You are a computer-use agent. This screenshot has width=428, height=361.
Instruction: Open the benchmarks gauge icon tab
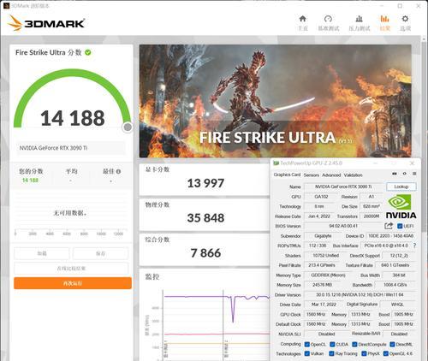pyautogui.click(x=328, y=19)
